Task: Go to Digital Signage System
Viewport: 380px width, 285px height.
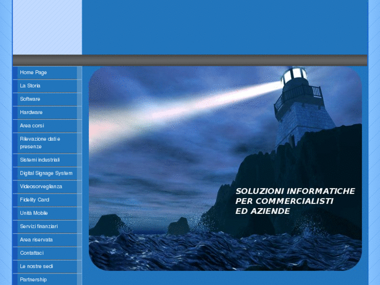Action: coord(47,174)
